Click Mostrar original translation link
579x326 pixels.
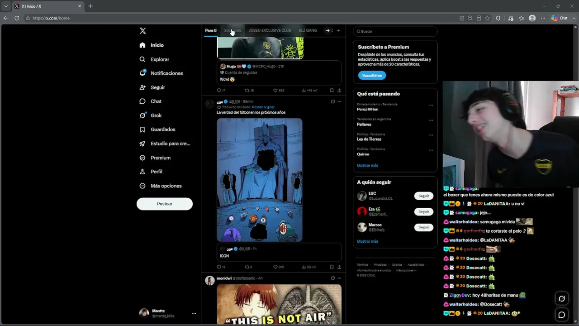[263, 107]
